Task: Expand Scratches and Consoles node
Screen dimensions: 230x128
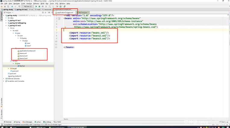Action: click(4, 81)
